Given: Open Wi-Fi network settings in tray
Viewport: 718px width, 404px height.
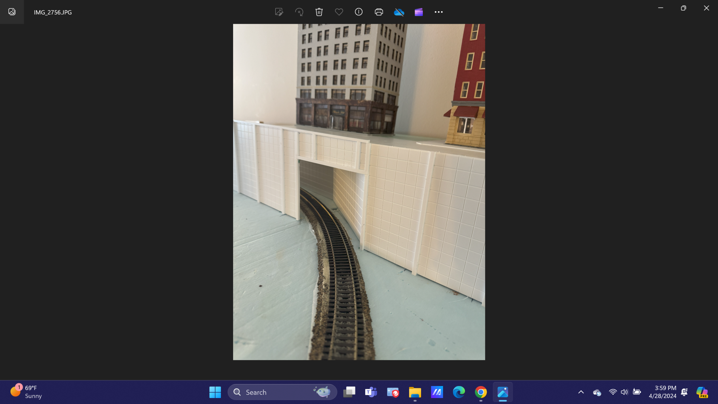Looking at the screenshot, I should [x=613, y=392].
